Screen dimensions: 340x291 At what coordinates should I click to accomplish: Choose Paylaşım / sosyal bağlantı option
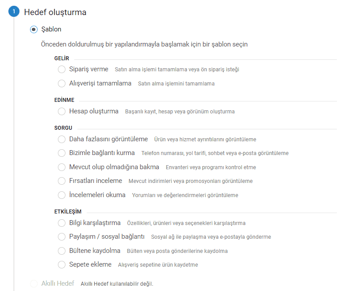(x=62, y=237)
